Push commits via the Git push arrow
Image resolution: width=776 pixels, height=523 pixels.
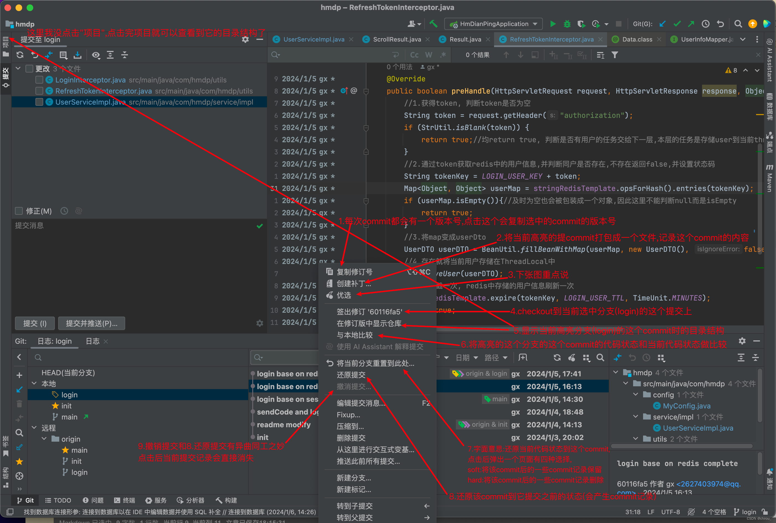(691, 24)
